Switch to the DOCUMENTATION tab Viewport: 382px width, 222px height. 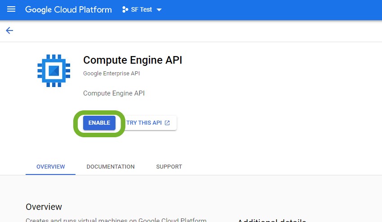(111, 167)
